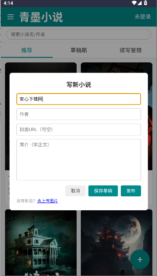Screen dimensions: 157x276
Task: Click the 未登录 login text
Action: pos(143,17)
